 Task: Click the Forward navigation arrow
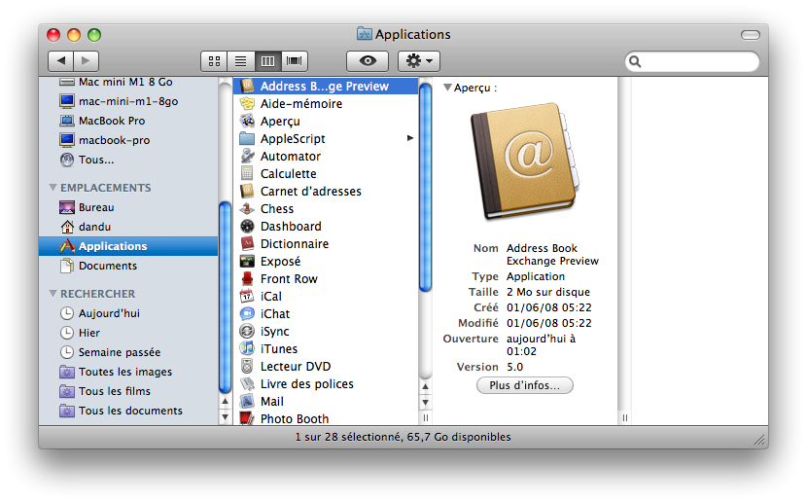(x=86, y=60)
